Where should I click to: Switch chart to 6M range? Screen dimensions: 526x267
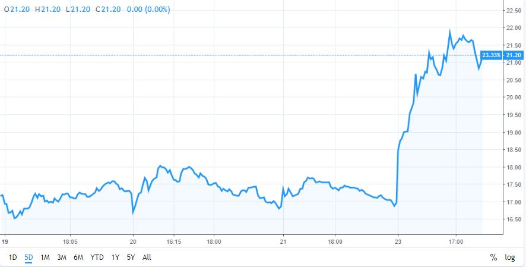tap(78, 257)
